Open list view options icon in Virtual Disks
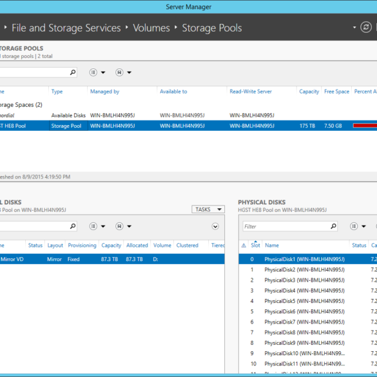This screenshot has height=377, width=377. pyautogui.click(x=93, y=226)
